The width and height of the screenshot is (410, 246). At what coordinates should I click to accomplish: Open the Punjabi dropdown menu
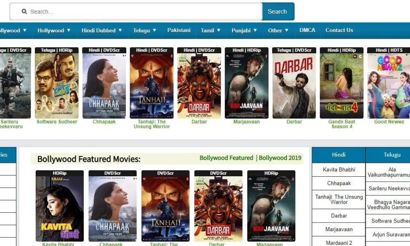coord(244,30)
